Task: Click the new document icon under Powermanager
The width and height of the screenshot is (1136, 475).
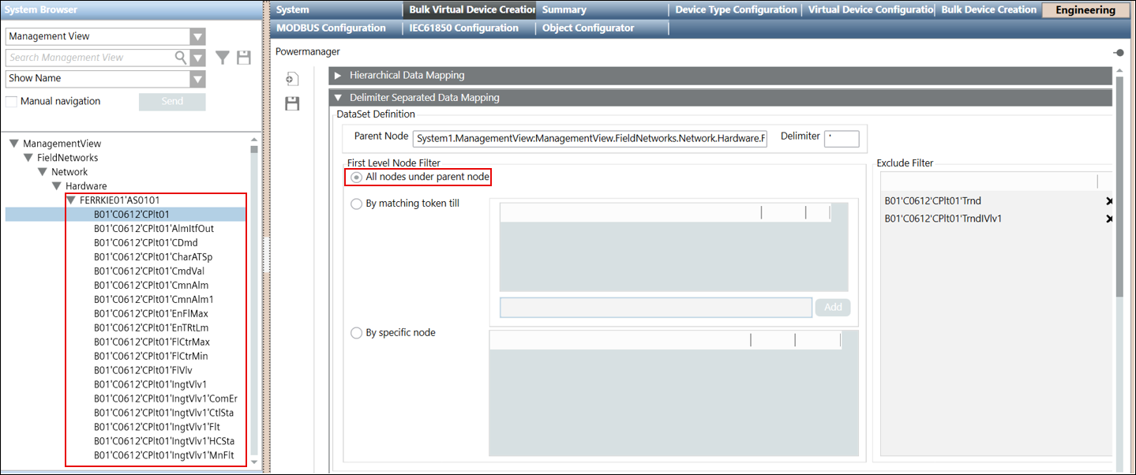Action: coord(292,79)
